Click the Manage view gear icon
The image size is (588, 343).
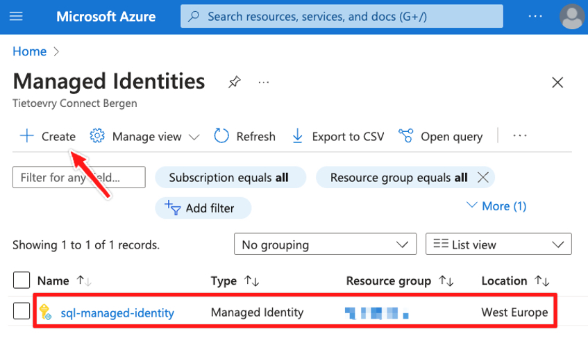[97, 135]
